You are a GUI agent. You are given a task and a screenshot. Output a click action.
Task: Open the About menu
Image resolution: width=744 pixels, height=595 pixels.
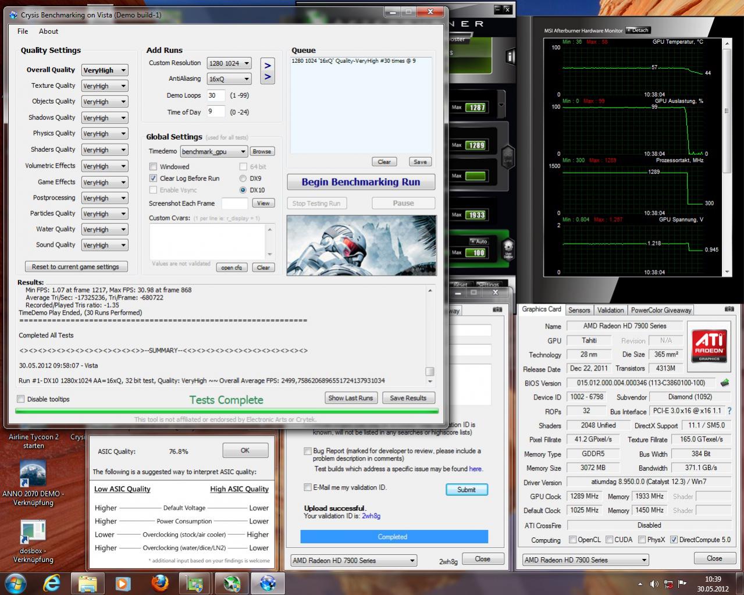[x=48, y=31]
